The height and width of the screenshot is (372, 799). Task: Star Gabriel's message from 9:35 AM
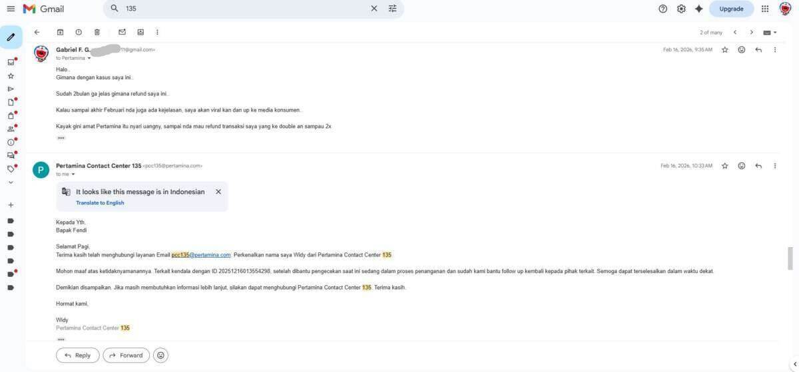[725, 50]
